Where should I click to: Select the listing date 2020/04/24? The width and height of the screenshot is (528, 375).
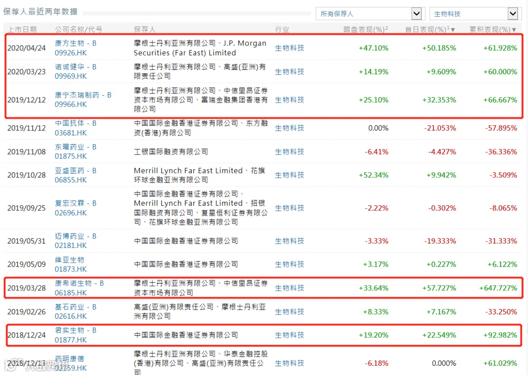click(x=26, y=48)
